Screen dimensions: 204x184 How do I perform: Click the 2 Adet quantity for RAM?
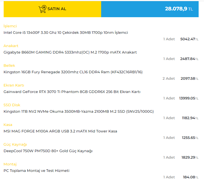click(169, 79)
